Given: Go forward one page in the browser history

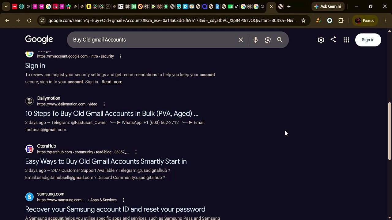Looking at the screenshot, I should [x=18, y=20].
